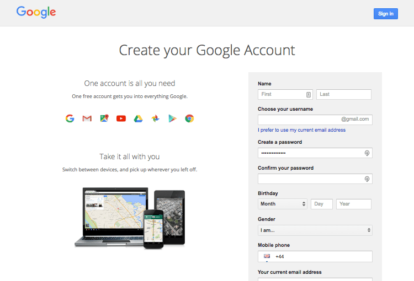Viewport: 414px width, 281px height.
Task: Click the Sign in button
Action: click(x=386, y=14)
